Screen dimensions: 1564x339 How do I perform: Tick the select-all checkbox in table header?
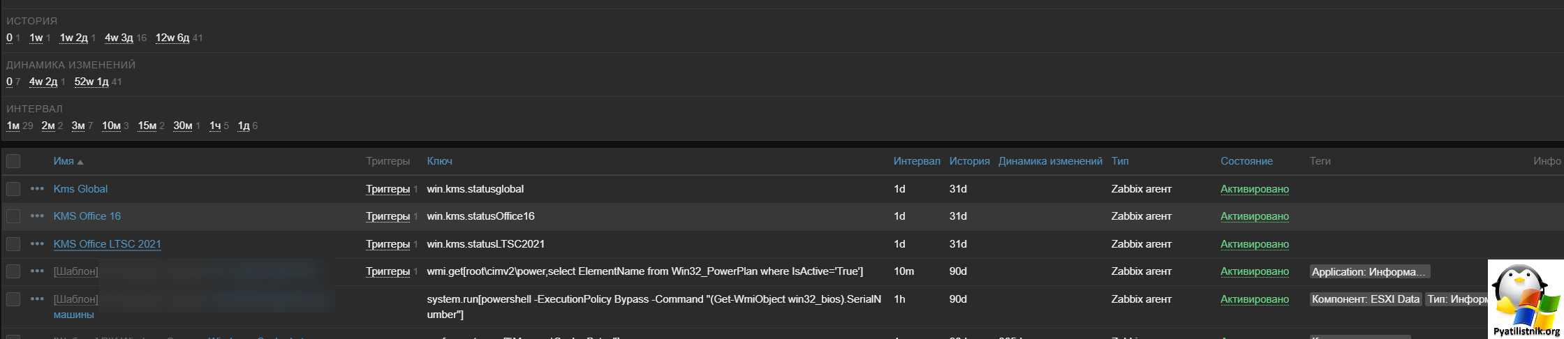[13, 161]
